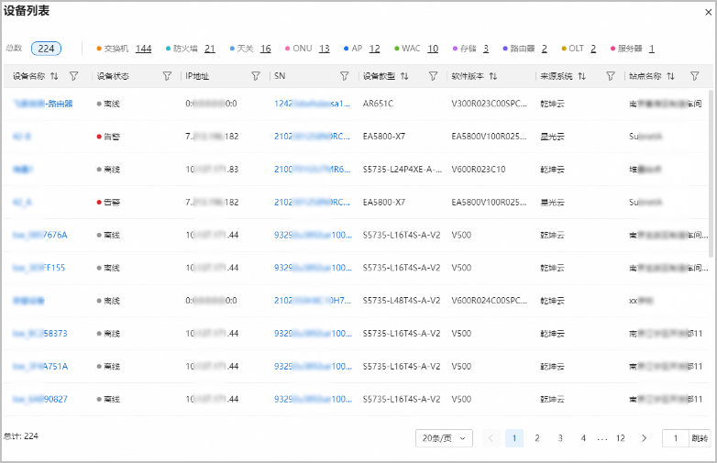Go to page 3
717x463 pixels.
(x=560, y=438)
